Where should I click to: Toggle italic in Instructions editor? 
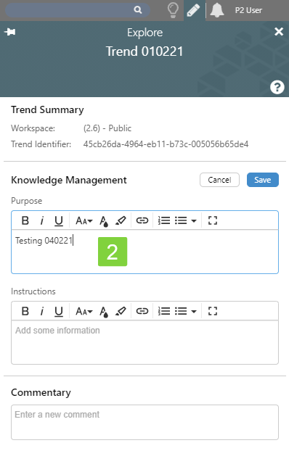coord(42,311)
